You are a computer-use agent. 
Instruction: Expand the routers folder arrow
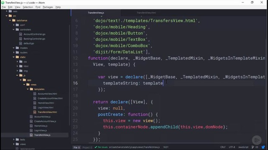(x=14, y=52)
